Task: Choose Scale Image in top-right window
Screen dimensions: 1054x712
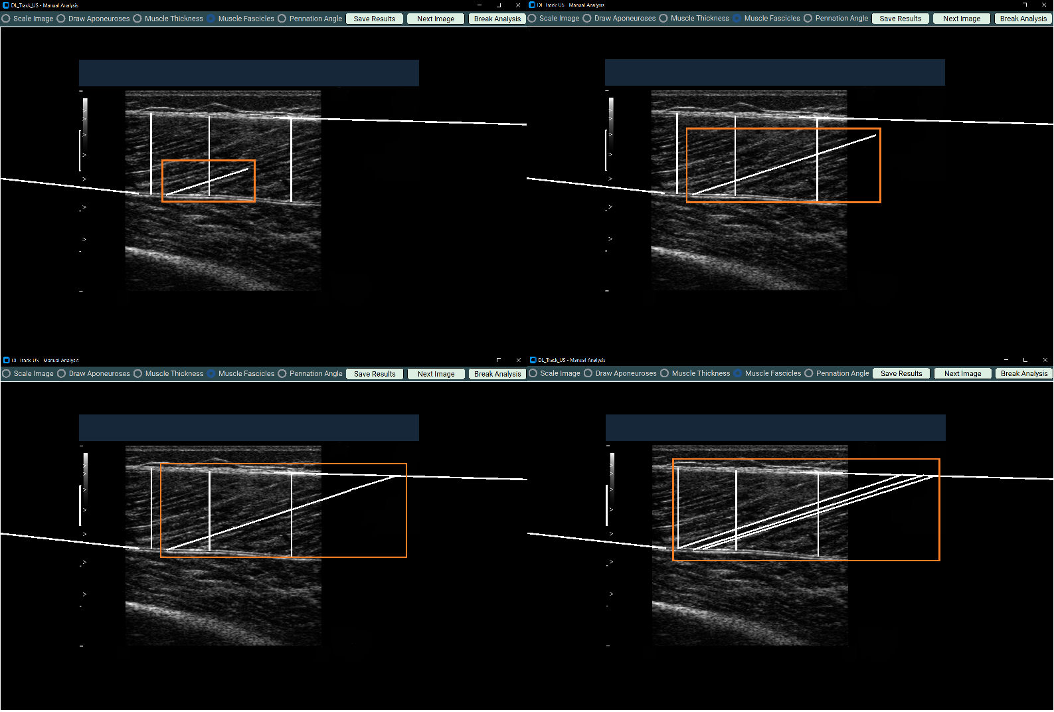Action: 533,19
